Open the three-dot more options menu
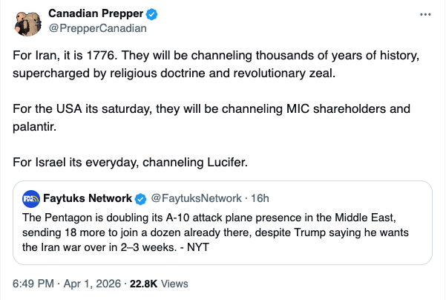The height and width of the screenshot is (300, 446). (x=424, y=15)
